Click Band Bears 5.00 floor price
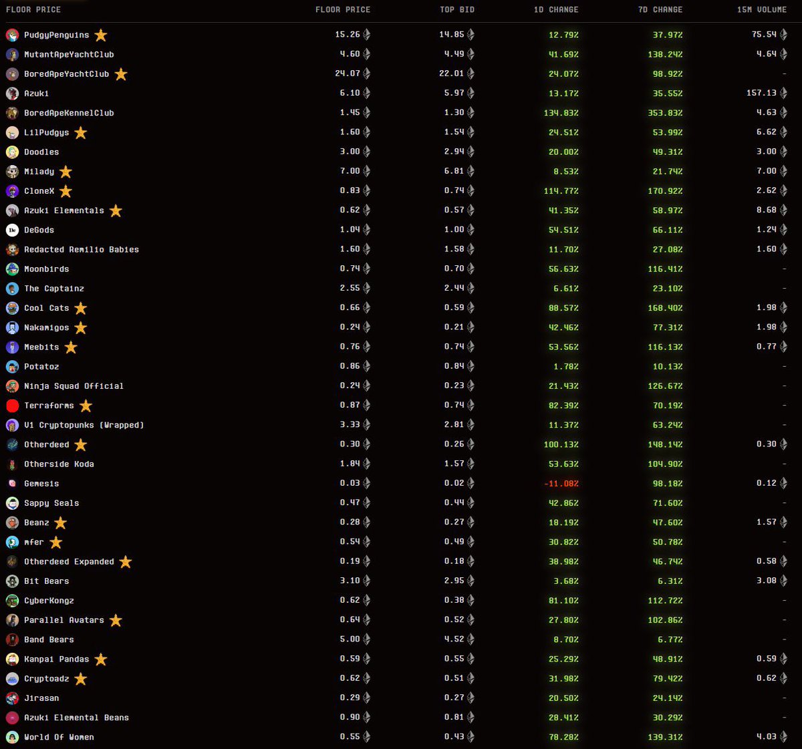Viewport: 802px width, 749px height. click(350, 639)
